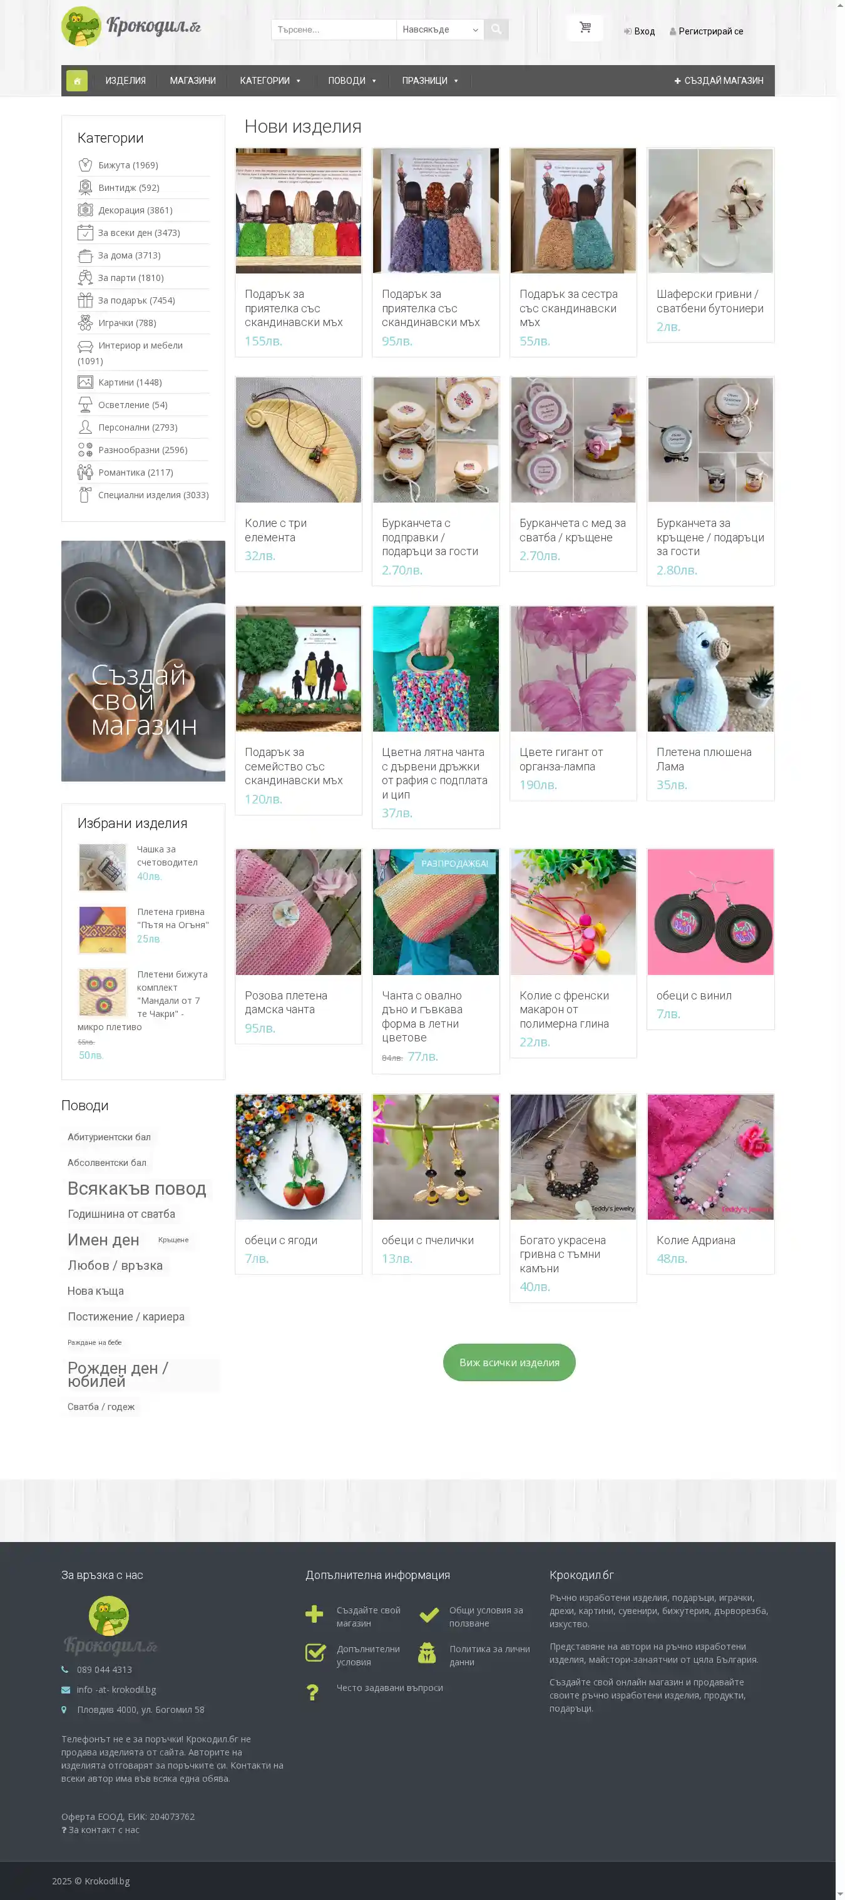Open the Плетена плюшена Лама thumbnail
Screen dimensions: 845x1900
[x=710, y=669]
